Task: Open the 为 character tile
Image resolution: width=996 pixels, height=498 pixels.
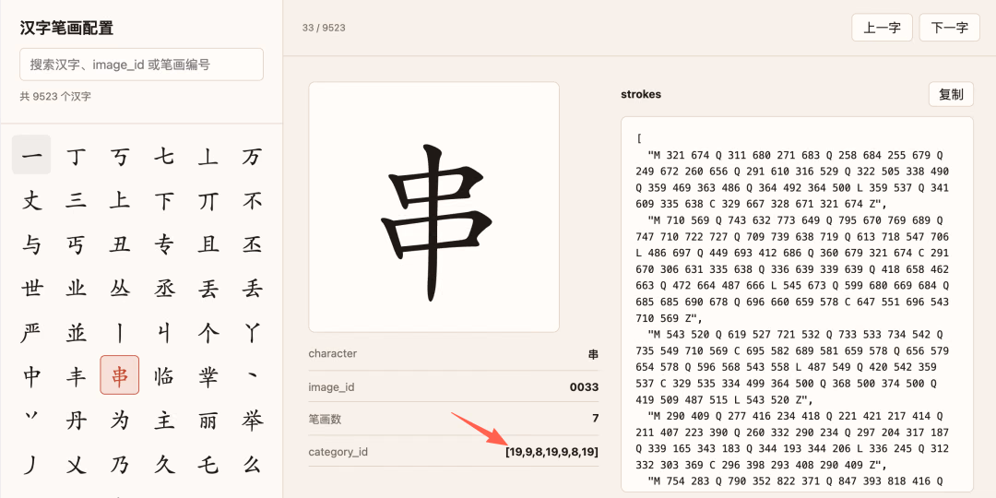Action: pos(119,420)
